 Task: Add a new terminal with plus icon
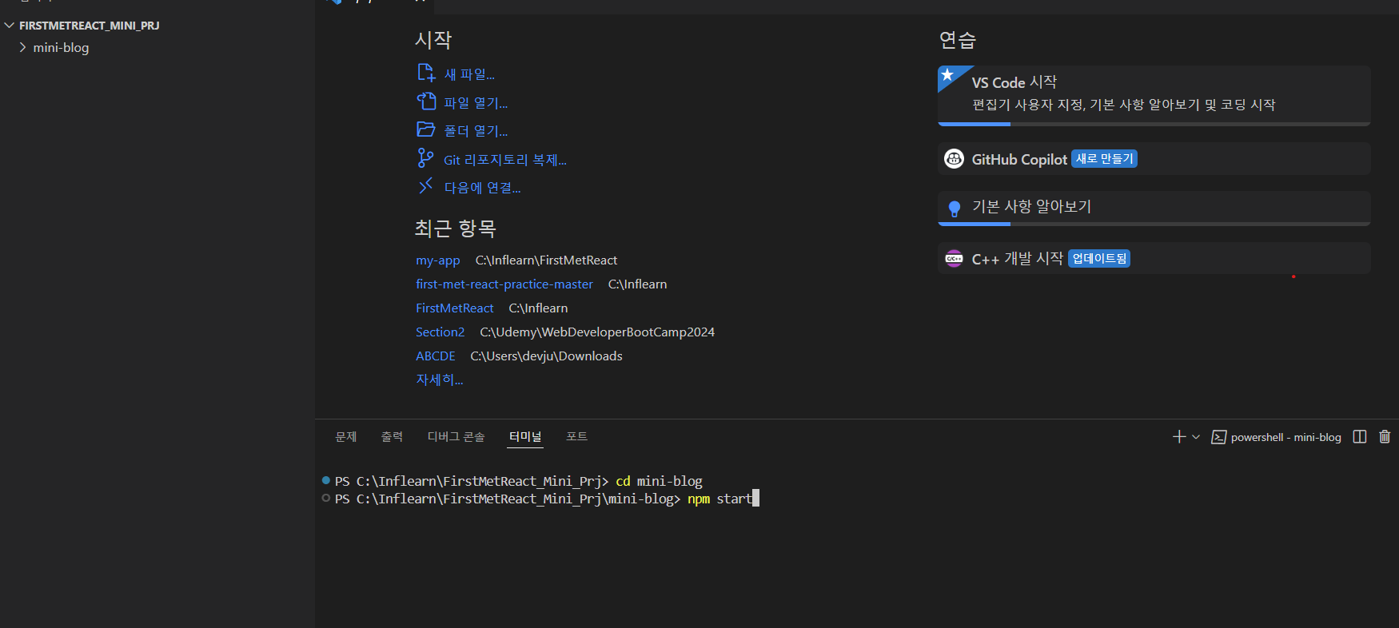click(1178, 437)
